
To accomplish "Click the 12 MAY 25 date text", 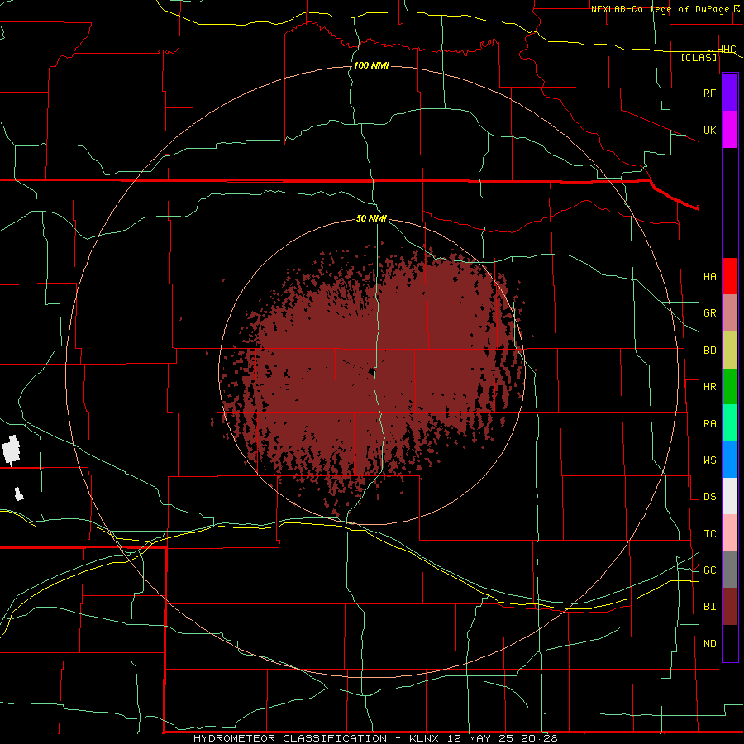I will point(480,738).
